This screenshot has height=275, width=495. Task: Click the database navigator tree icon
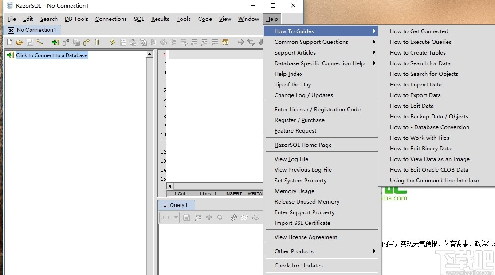(40, 42)
